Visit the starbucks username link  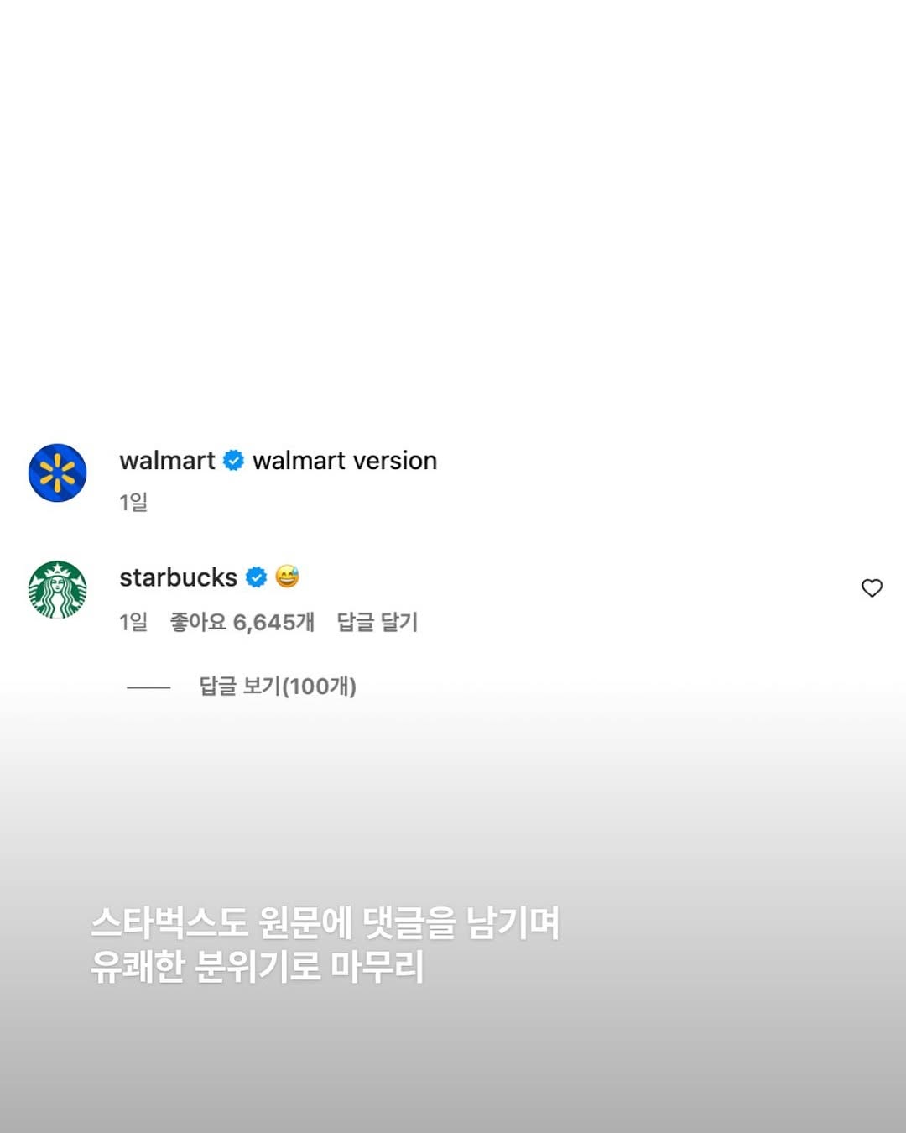pyautogui.click(x=178, y=577)
